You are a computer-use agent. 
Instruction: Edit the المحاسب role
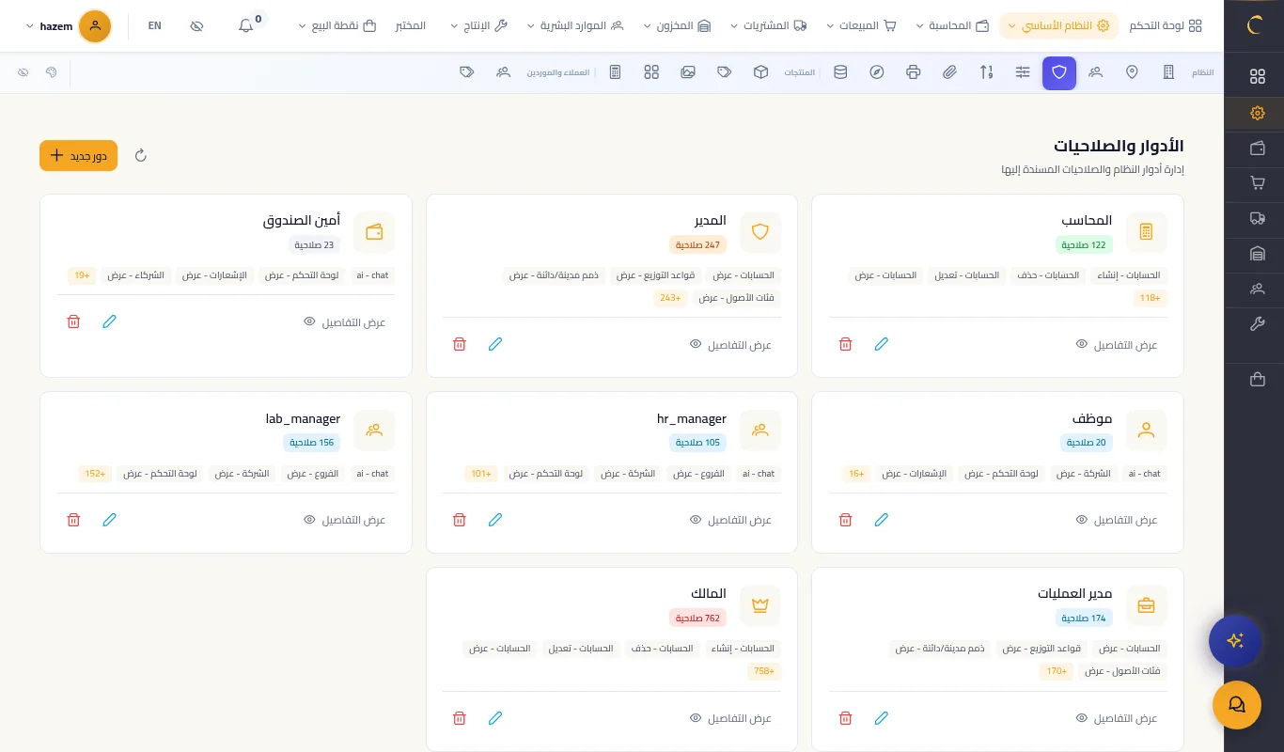[x=881, y=344]
